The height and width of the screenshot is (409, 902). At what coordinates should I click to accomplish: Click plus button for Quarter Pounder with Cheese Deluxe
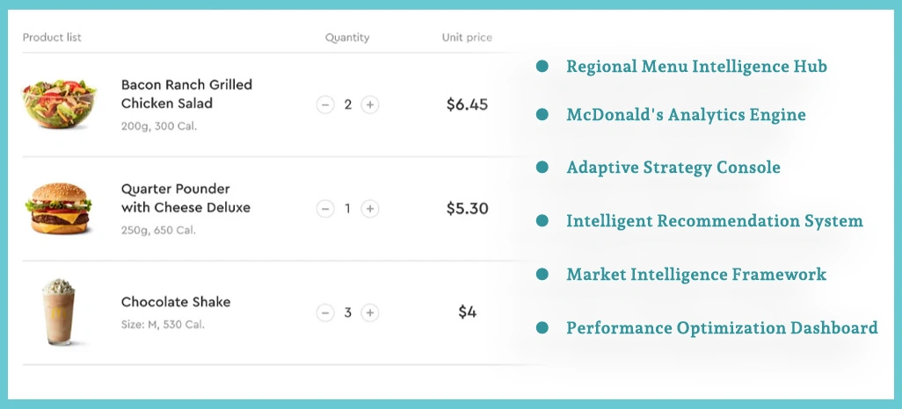(370, 209)
